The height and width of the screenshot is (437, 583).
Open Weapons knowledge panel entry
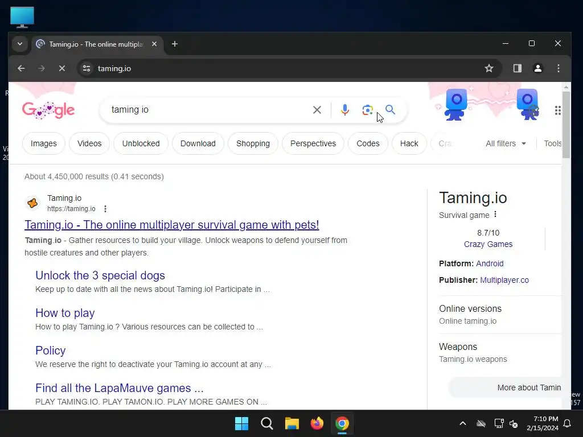point(500,353)
